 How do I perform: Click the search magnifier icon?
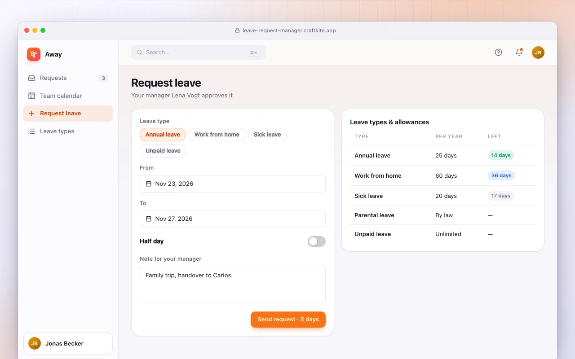pyautogui.click(x=140, y=53)
